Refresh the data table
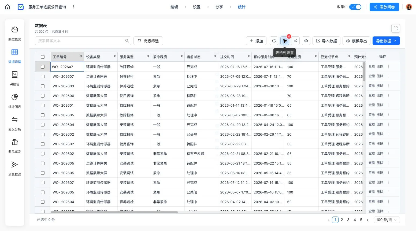 (274, 41)
